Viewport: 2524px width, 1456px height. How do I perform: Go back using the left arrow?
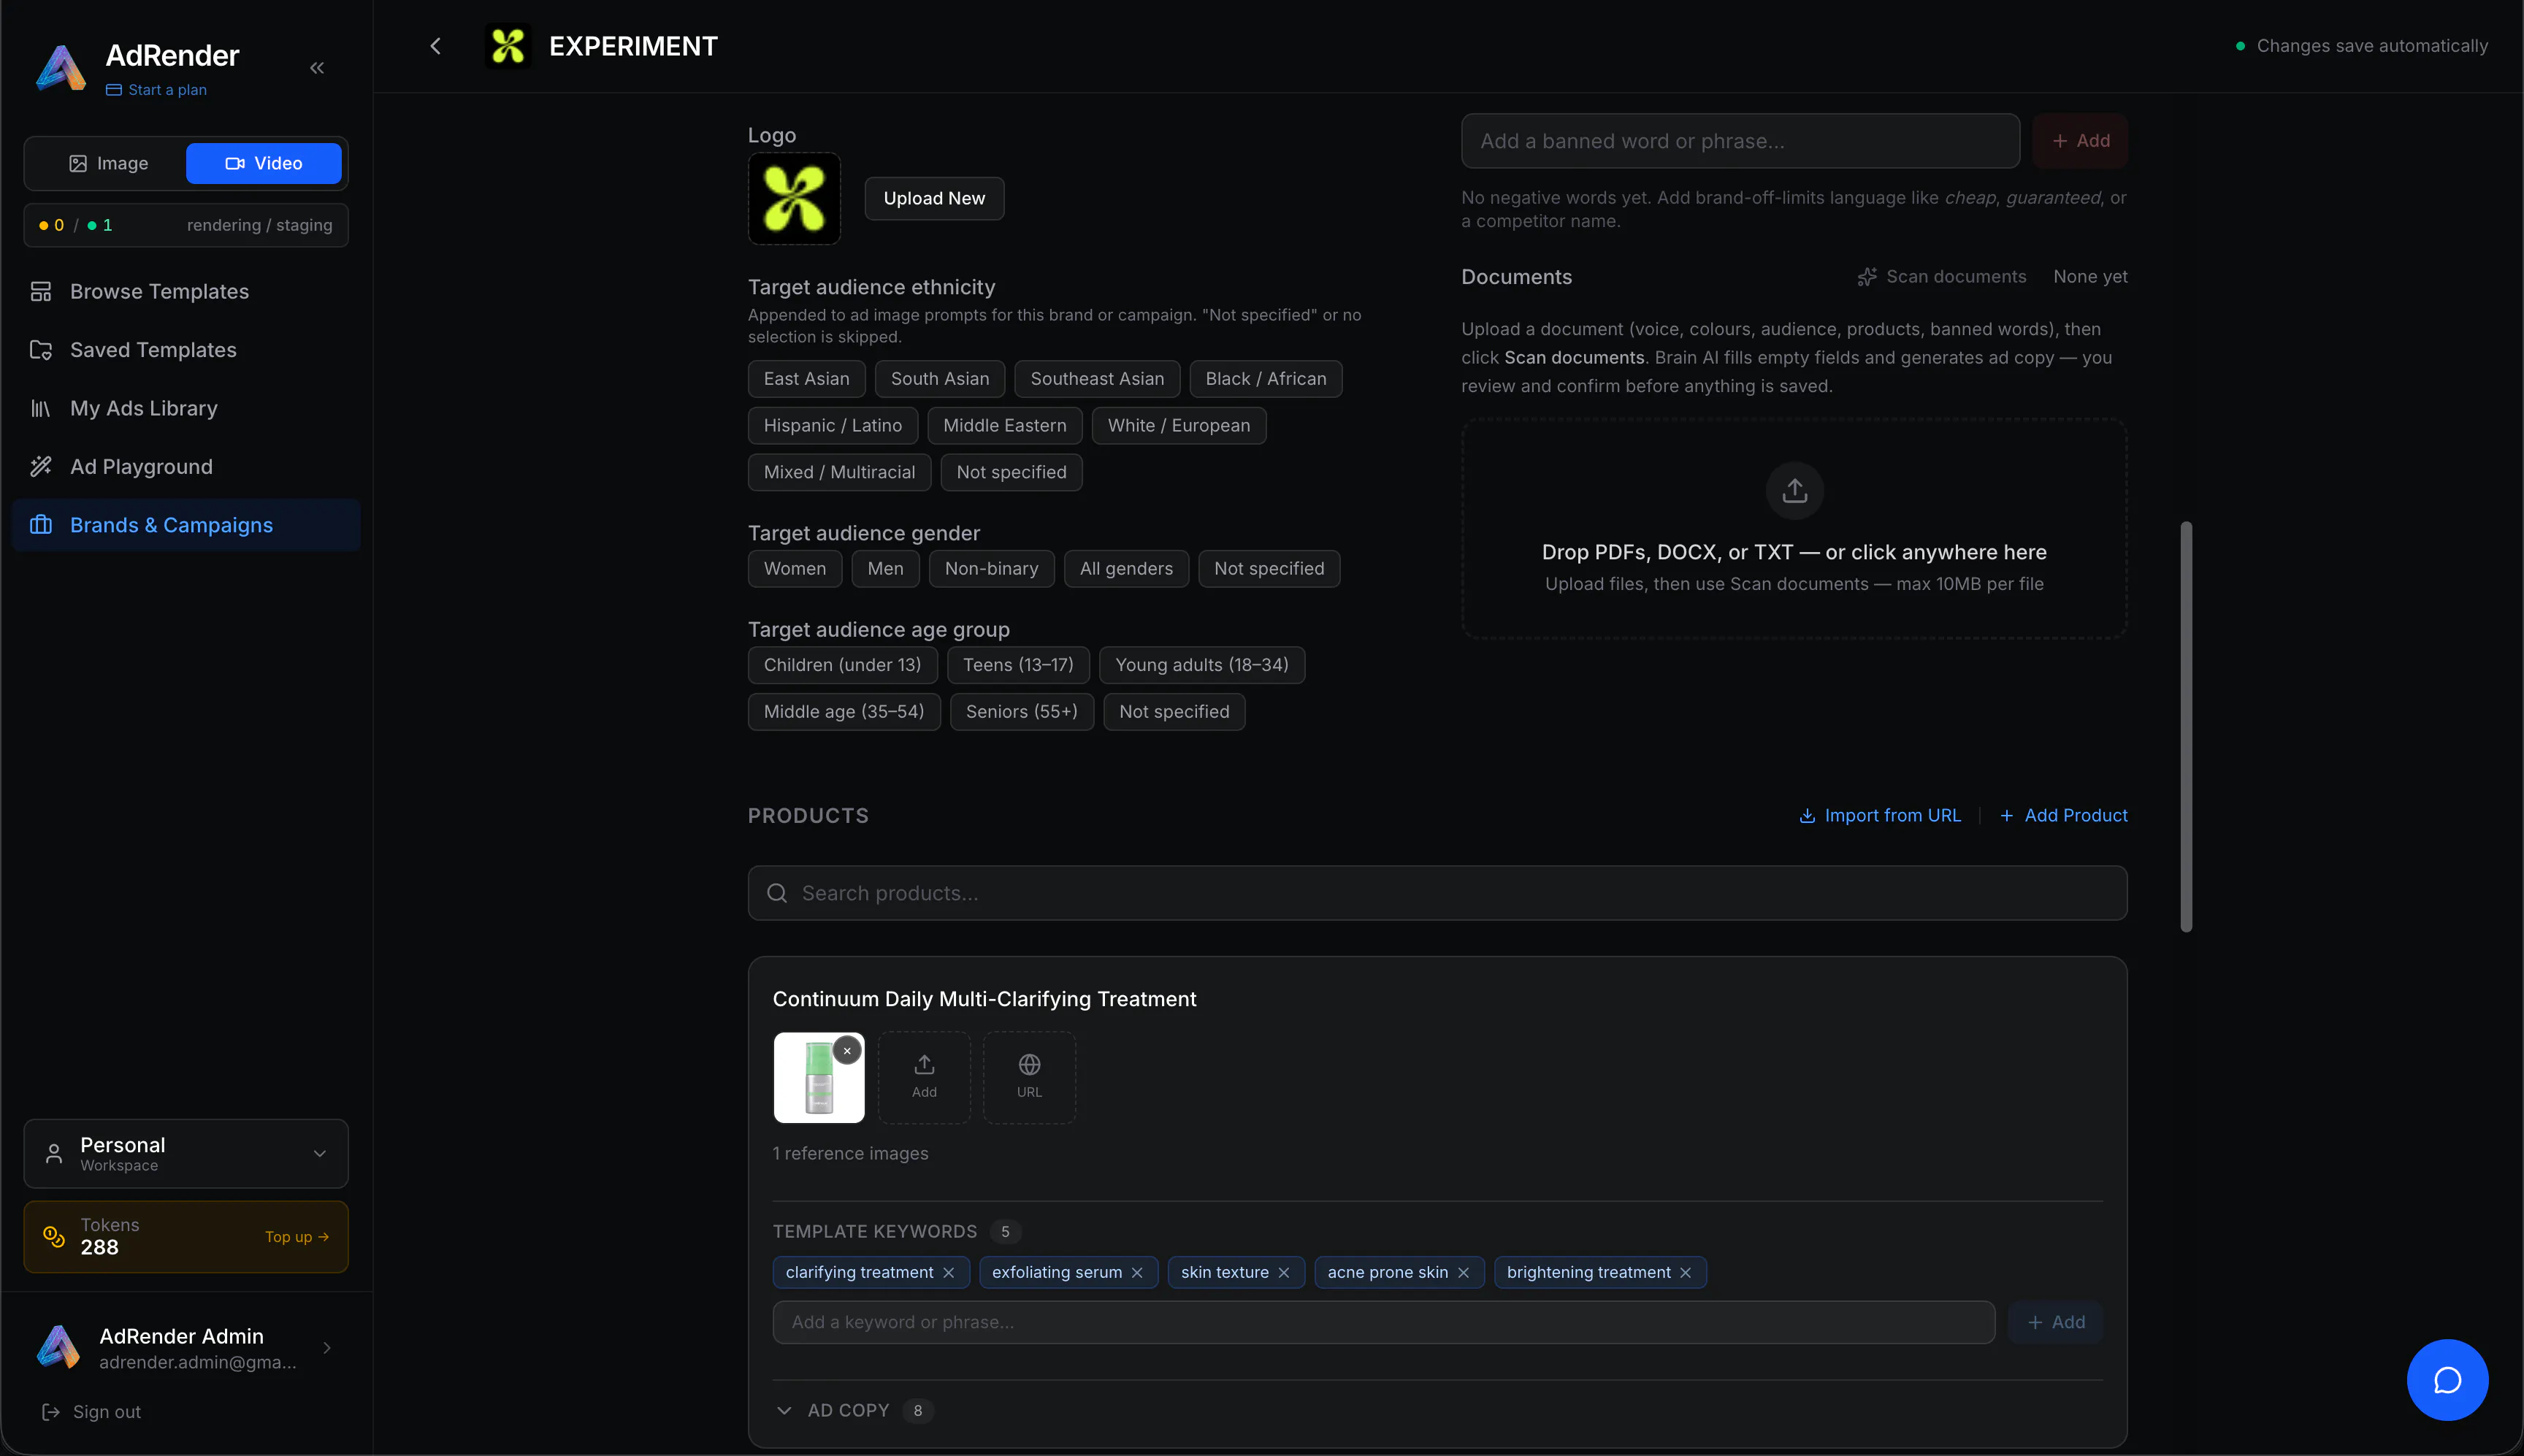tap(435, 46)
